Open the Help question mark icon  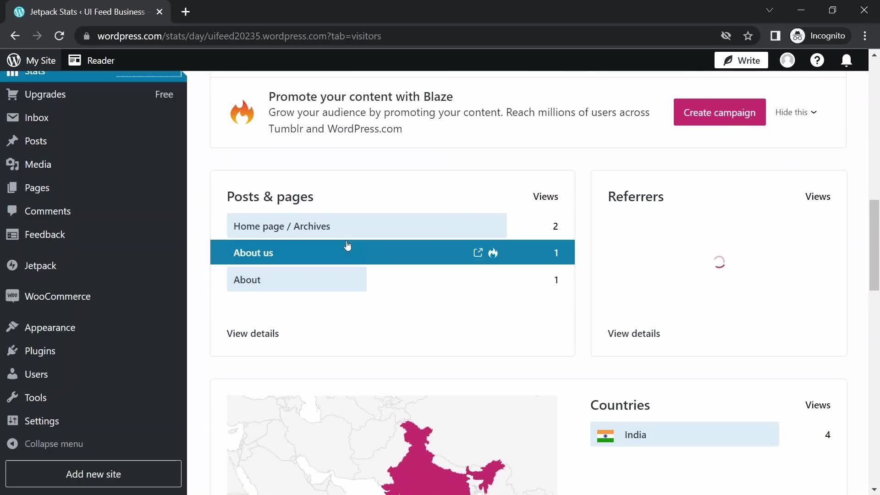(817, 60)
